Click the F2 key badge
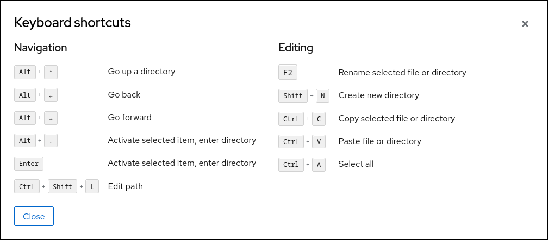The width and height of the screenshot is (548, 240). tap(288, 73)
